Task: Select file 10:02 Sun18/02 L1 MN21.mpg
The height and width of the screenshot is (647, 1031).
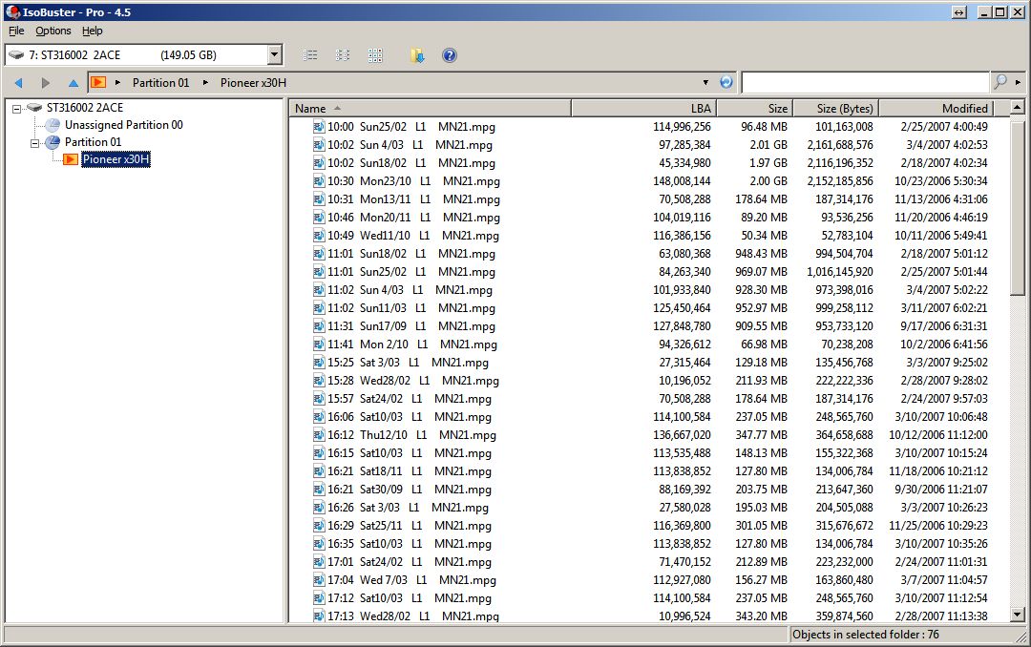Action: [x=411, y=163]
